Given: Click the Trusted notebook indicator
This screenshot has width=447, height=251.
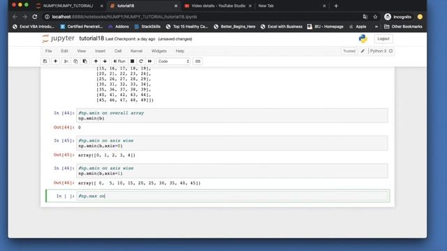Looking at the screenshot, I should 349,51.
